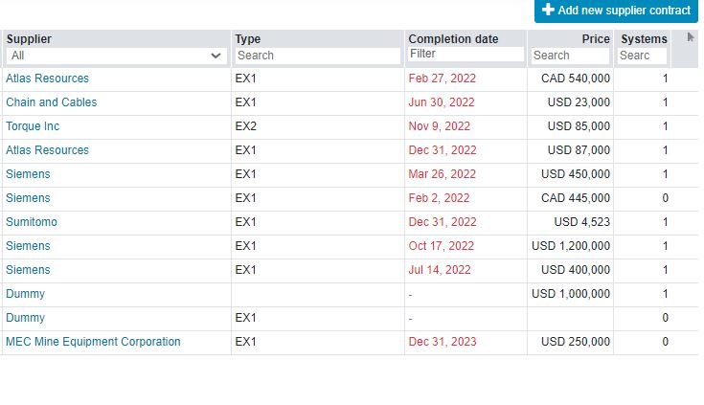Click the Add new supplier contract button

616,11
